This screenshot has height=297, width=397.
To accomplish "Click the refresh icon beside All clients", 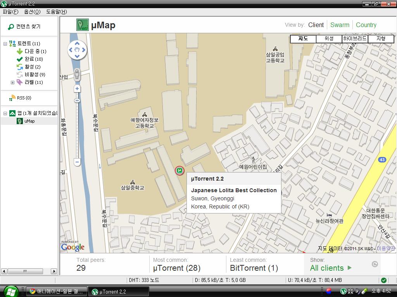I will [x=375, y=264].
